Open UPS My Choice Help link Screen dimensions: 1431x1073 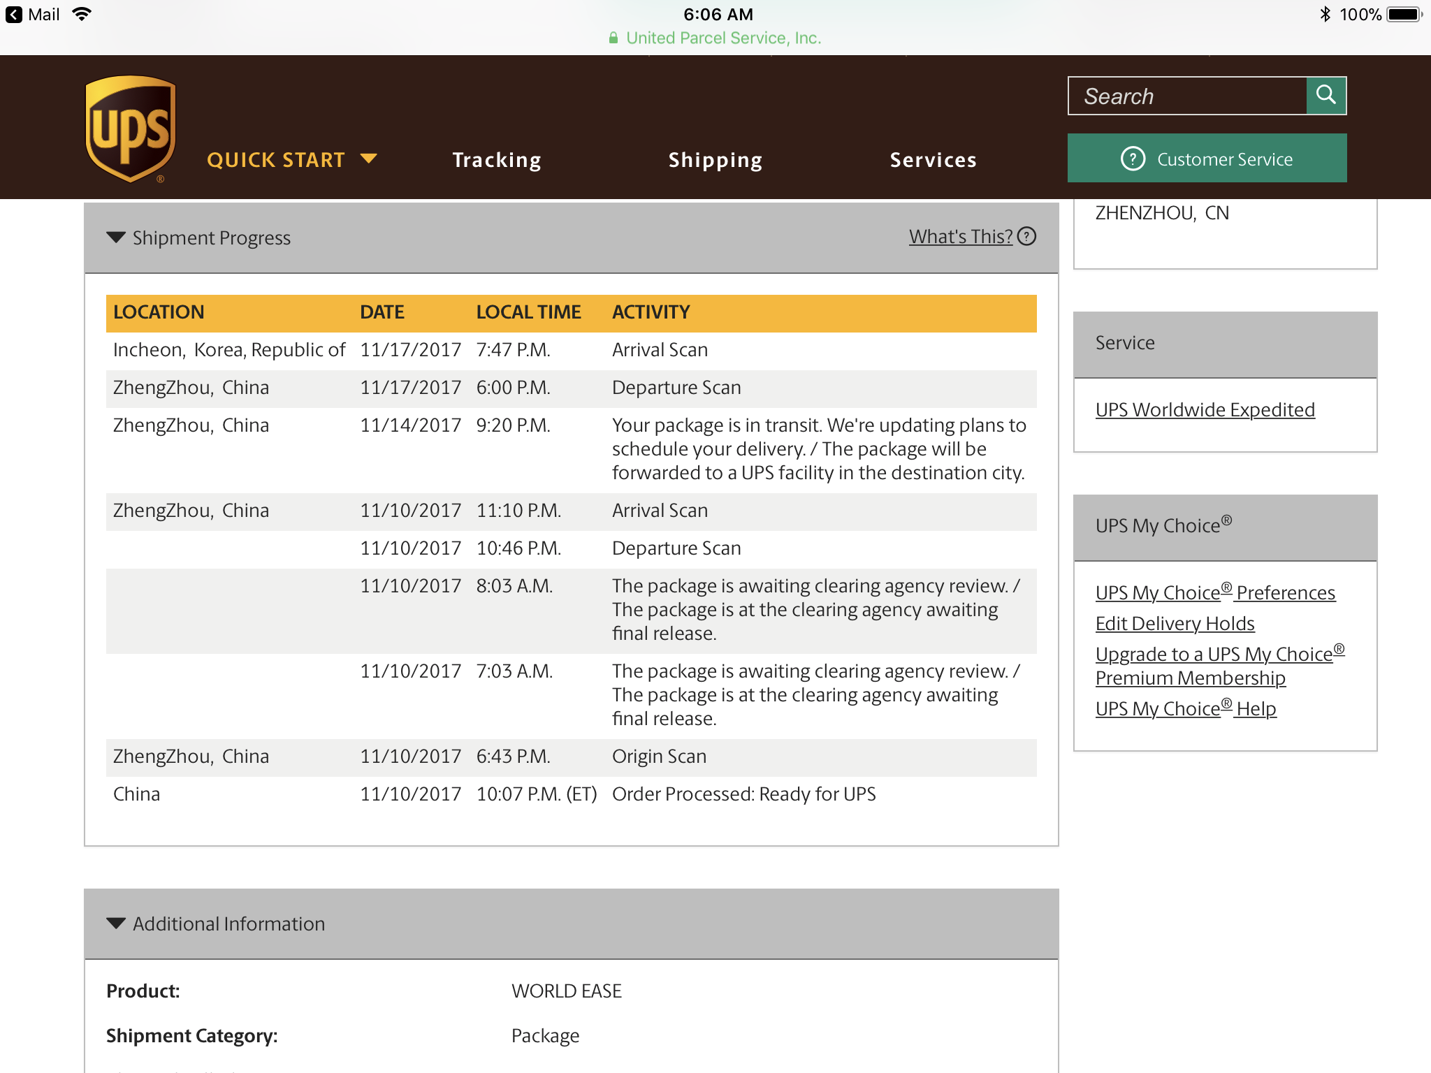(1186, 708)
